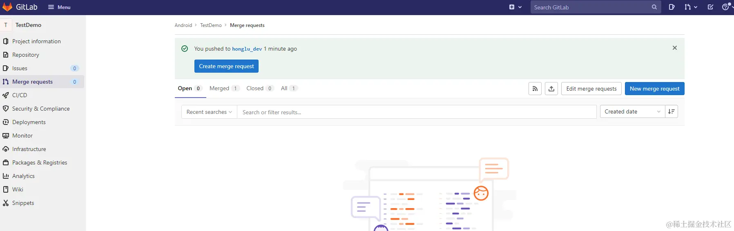Open CI/CD rocket icon in sidebar

pyautogui.click(x=6, y=95)
